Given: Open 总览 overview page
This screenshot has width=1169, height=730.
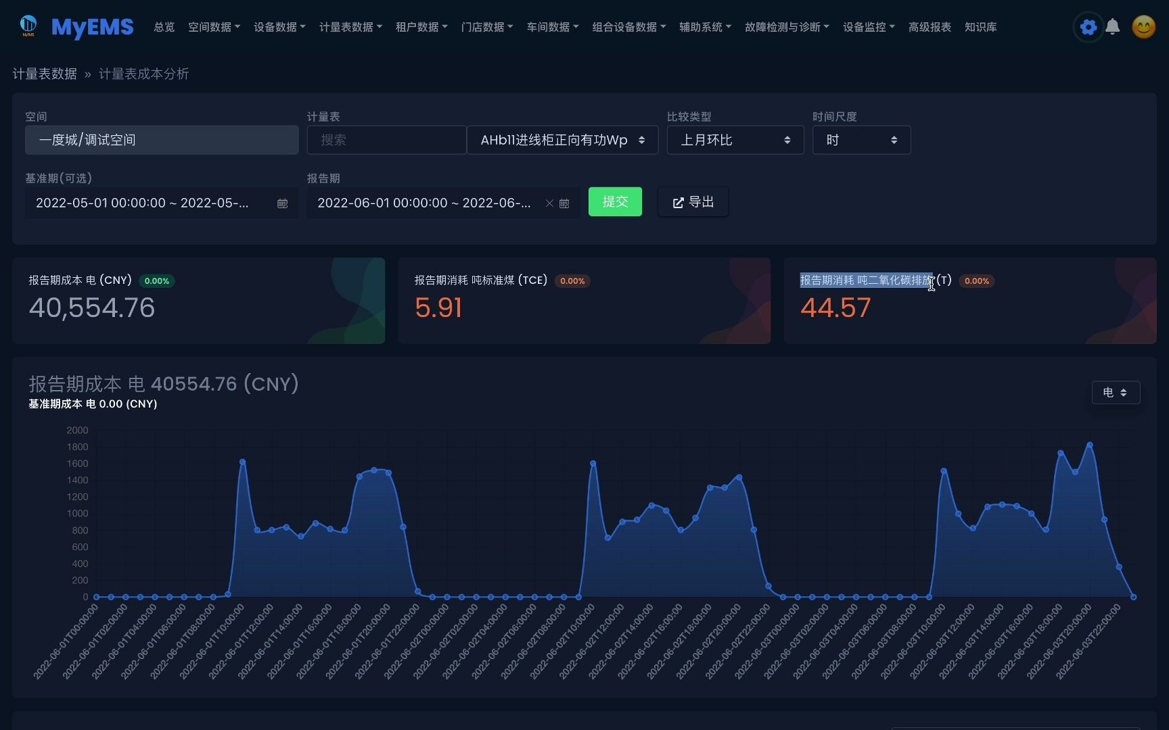Looking at the screenshot, I should coord(164,27).
